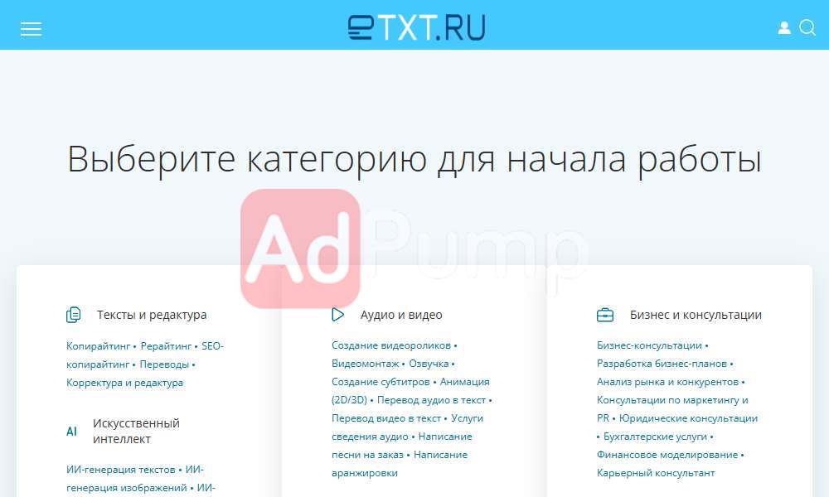Open Разработка бизнес-планов link
The height and width of the screenshot is (497, 829).
tap(662, 364)
